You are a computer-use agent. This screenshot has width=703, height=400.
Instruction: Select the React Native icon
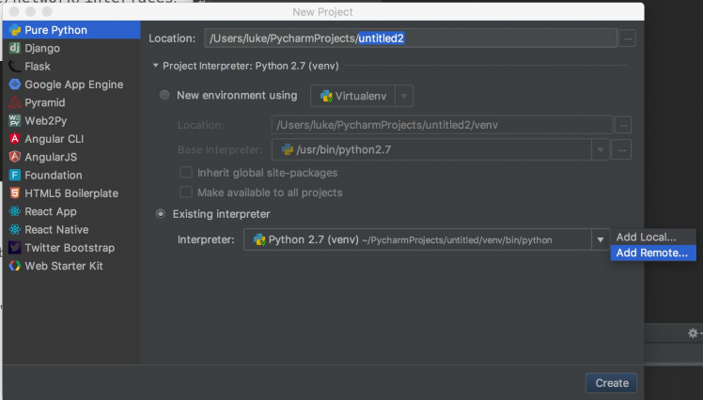15,229
